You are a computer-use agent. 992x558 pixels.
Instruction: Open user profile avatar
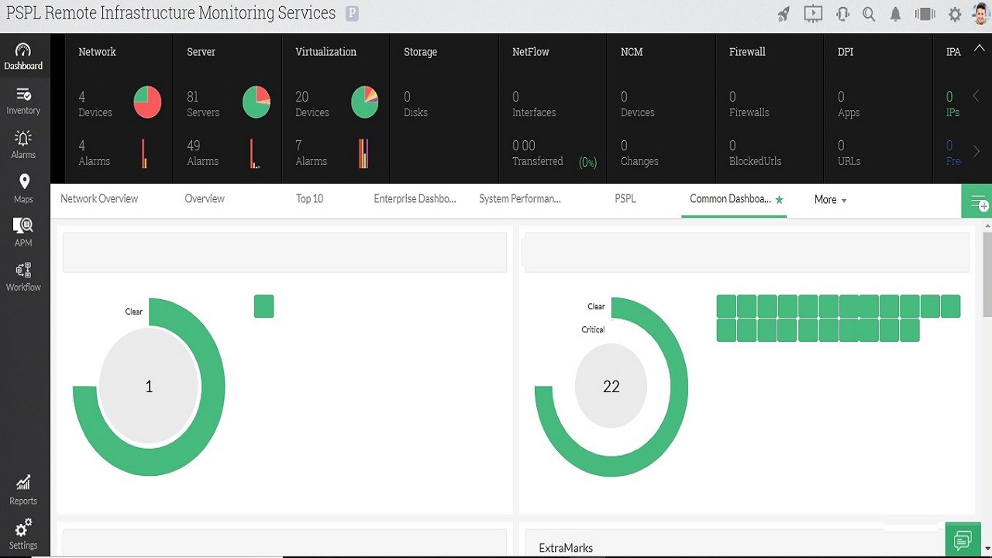coord(980,13)
